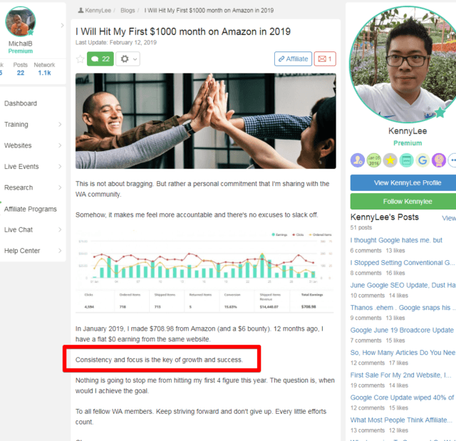The height and width of the screenshot is (441, 456).
Task: Expand the Live Chat chevron
Action: pyautogui.click(x=60, y=229)
